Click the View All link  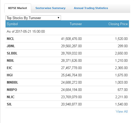[122, 111]
